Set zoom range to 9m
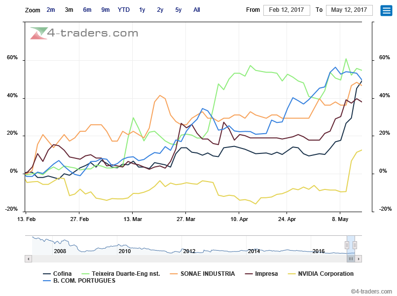 click(x=106, y=10)
